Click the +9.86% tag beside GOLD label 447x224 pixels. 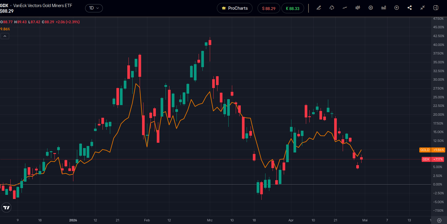point(438,150)
